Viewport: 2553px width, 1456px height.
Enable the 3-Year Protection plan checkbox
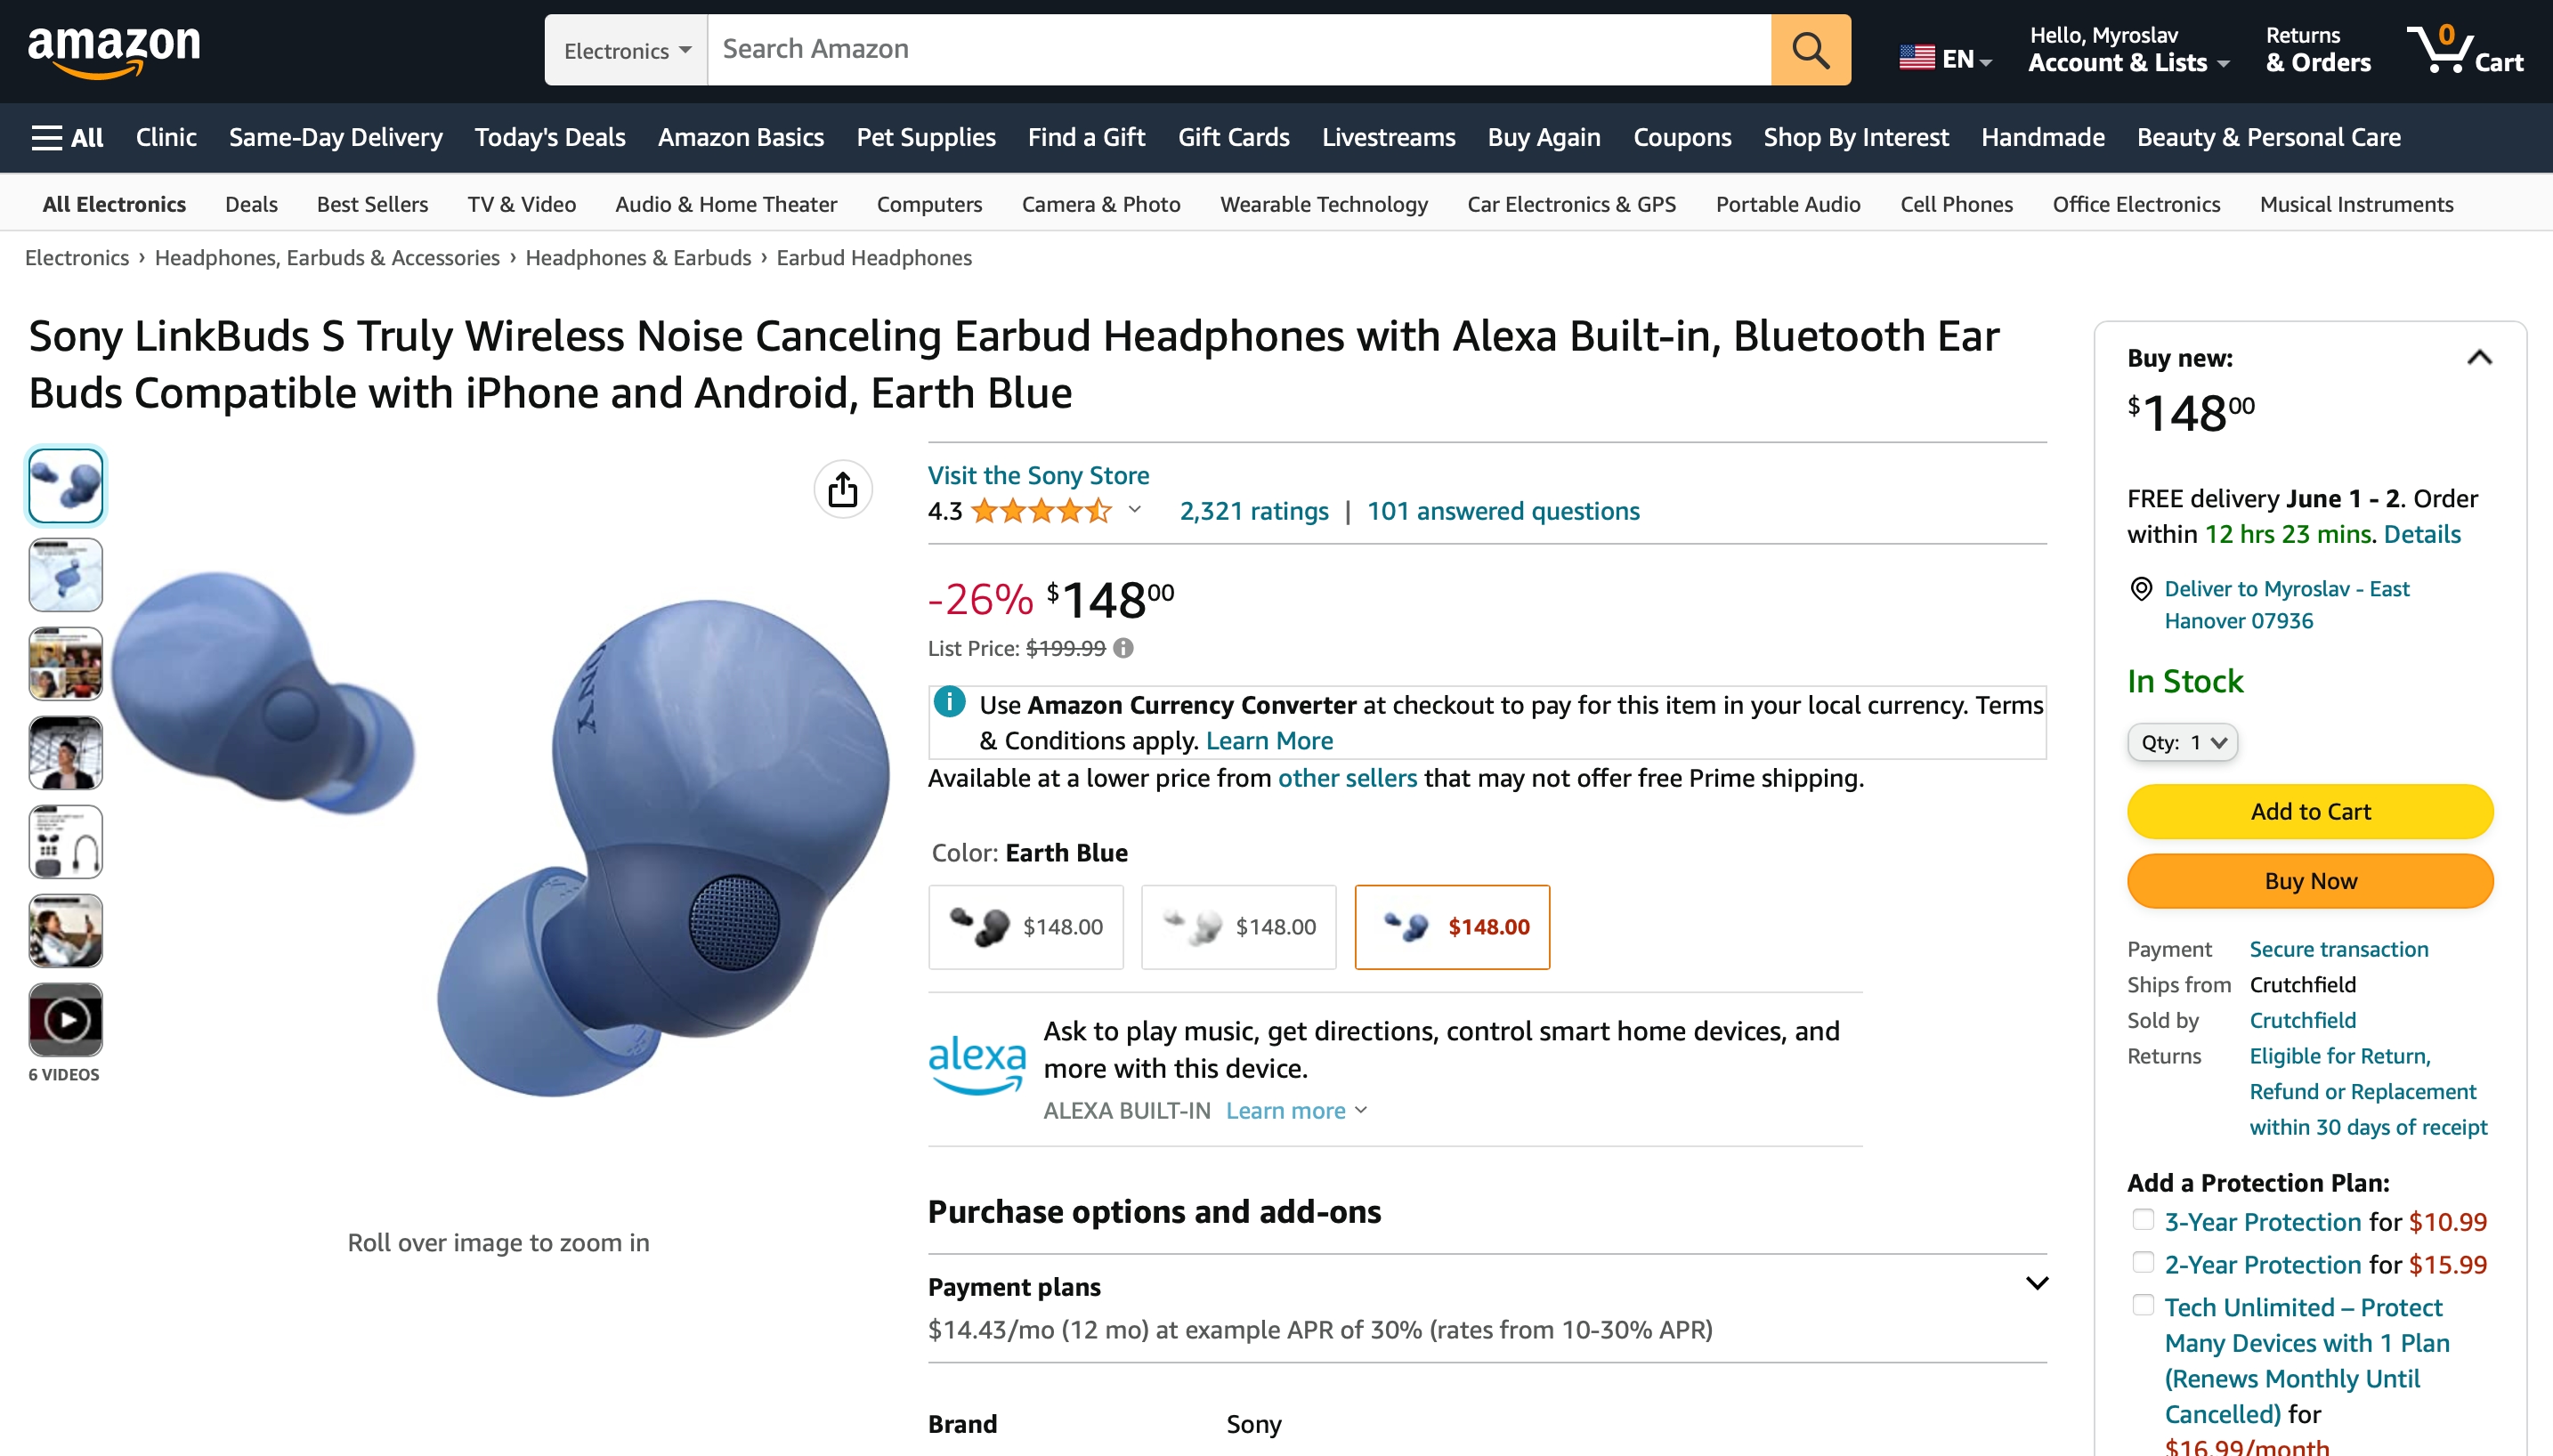click(x=2142, y=1219)
